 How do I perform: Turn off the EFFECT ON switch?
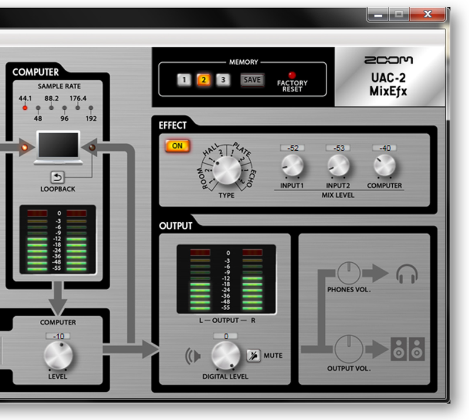click(x=177, y=146)
